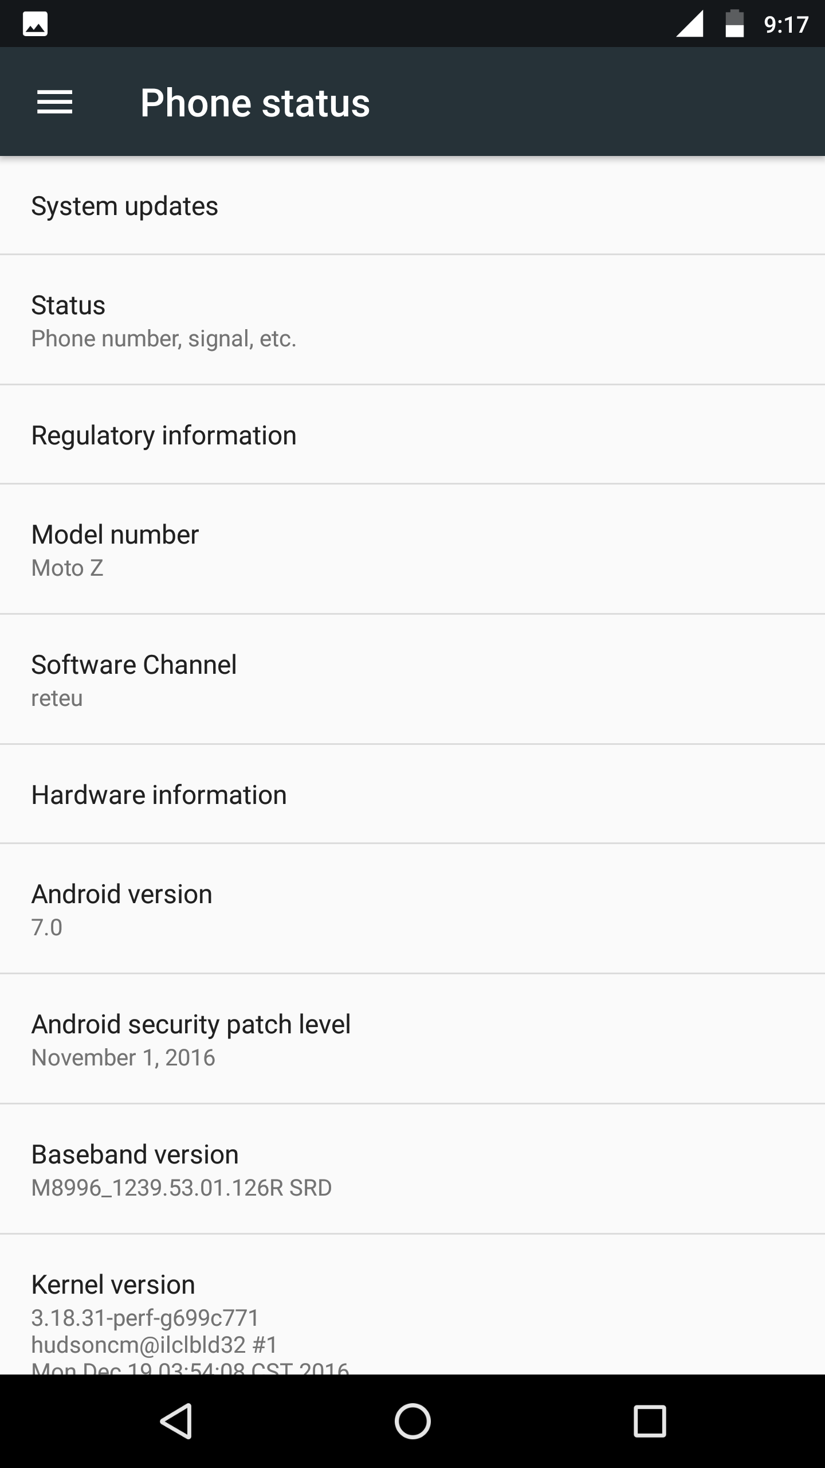Viewport: 825px width, 1468px height.
Task: Tap the Baseband version entry
Action: click(412, 1169)
